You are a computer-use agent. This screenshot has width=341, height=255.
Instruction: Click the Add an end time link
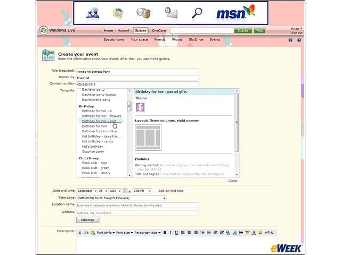171,191
